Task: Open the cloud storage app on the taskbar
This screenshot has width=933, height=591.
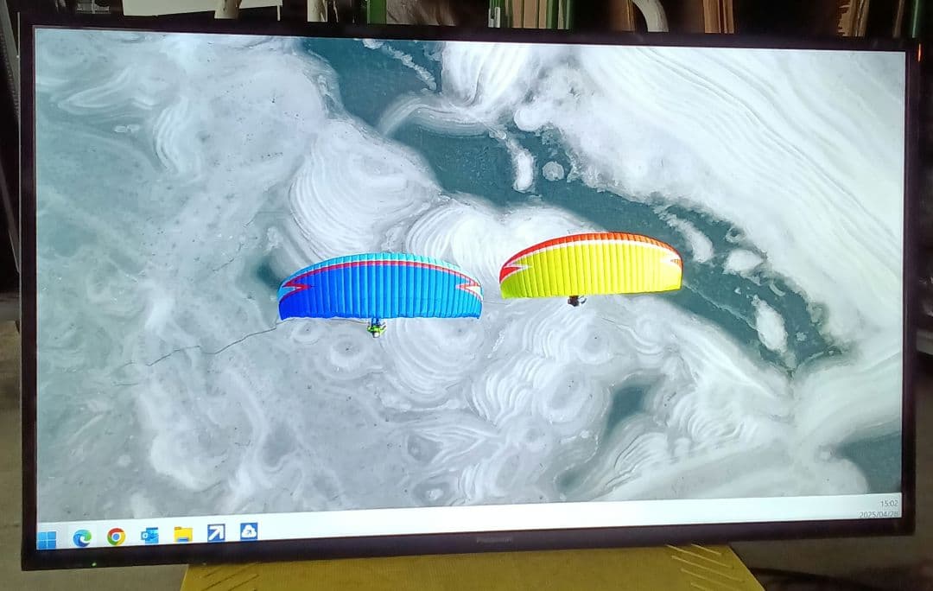Action: (x=250, y=532)
